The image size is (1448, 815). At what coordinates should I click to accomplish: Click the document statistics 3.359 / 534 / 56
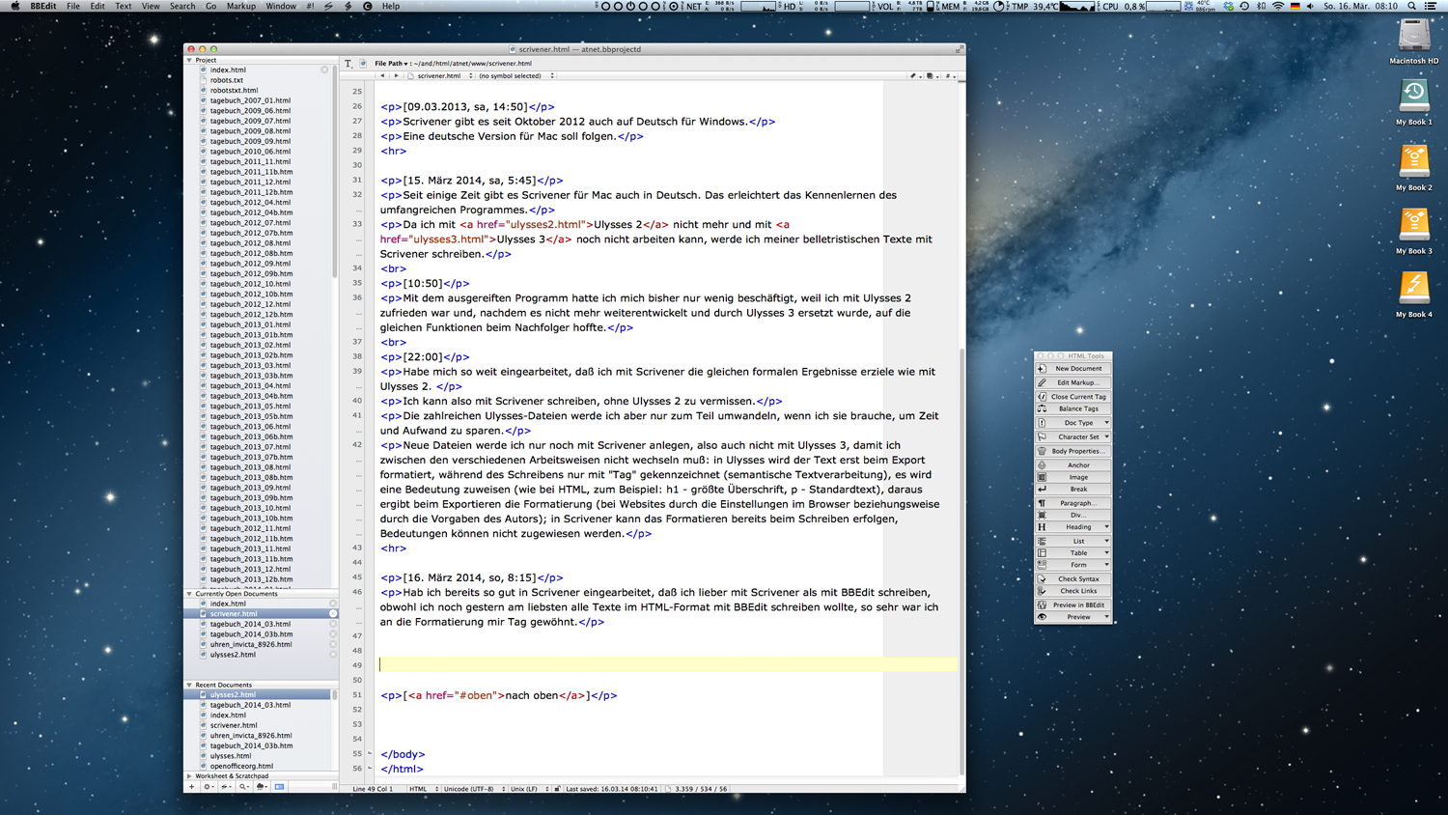tap(702, 789)
